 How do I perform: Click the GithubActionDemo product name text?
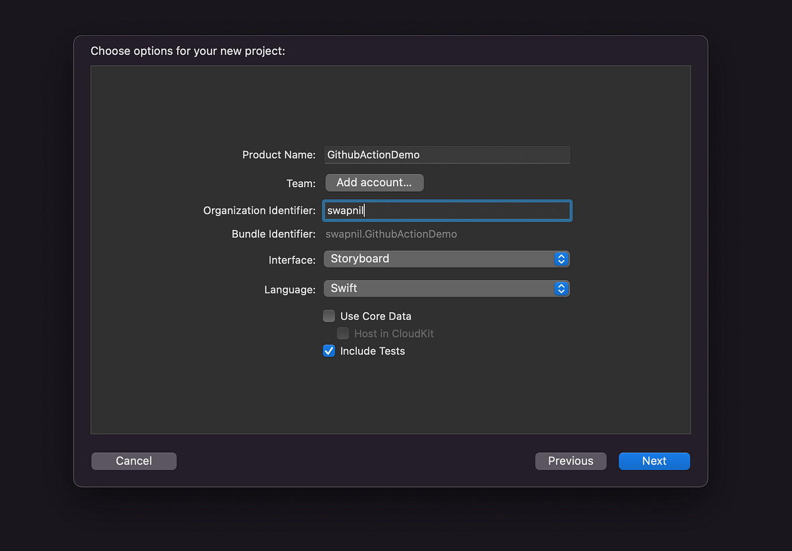(x=372, y=154)
